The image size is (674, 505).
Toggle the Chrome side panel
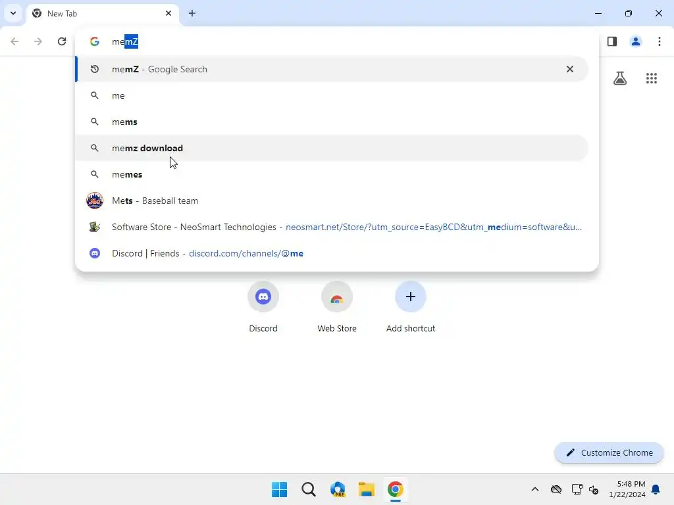point(612,41)
